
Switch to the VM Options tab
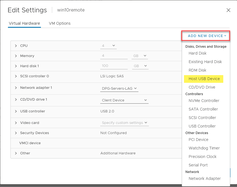tap(60, 23)
